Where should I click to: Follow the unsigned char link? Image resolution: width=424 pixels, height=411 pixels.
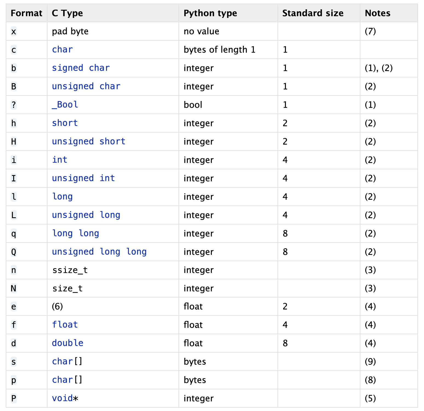(x=86, y=86)
